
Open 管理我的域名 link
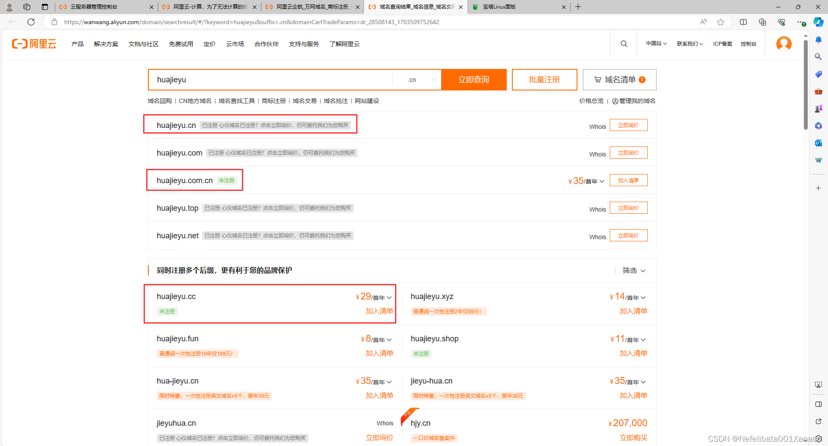(x=634, y=101)
